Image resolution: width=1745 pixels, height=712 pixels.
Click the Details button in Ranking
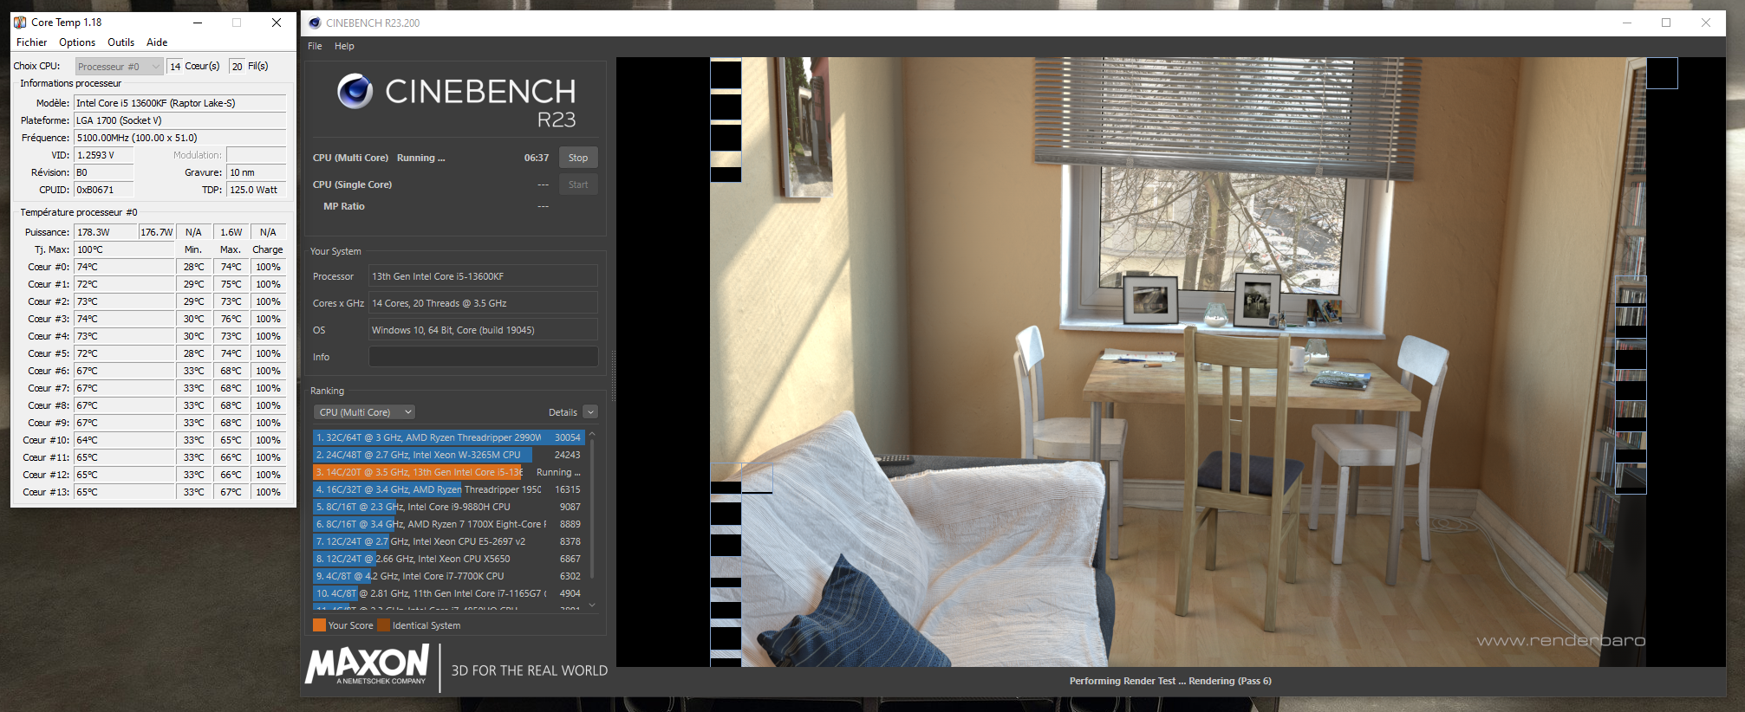point(563,413)
